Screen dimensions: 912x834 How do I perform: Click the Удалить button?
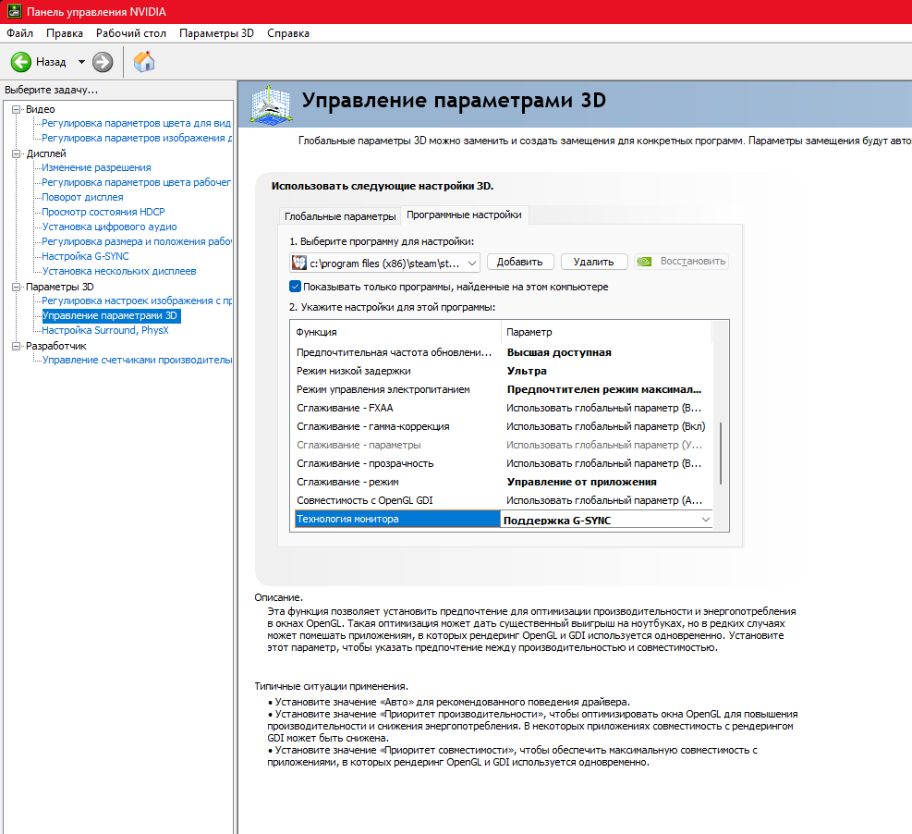[x=593, y=262]
